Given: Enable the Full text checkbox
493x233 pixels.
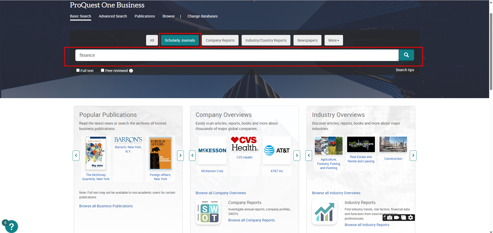Looking at the screenshot, I should tap(78, 70).
